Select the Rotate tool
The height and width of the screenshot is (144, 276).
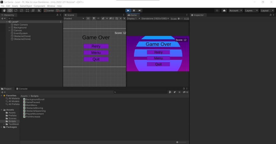[x=16, y=11]
